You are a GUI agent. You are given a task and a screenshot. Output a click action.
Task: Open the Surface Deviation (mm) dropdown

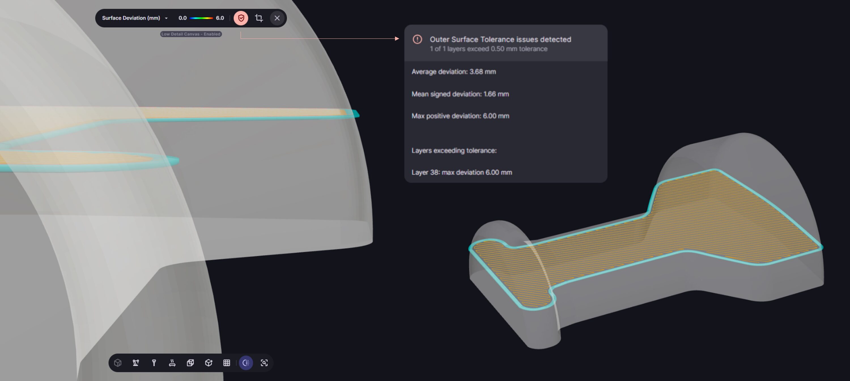click(131, 18)
